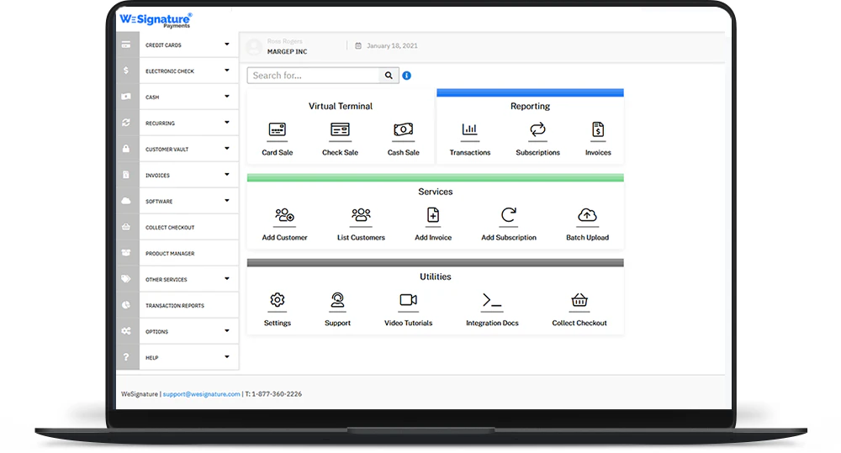Focus the Search for input field
This screenshot has width=841, height=453.
313,76
